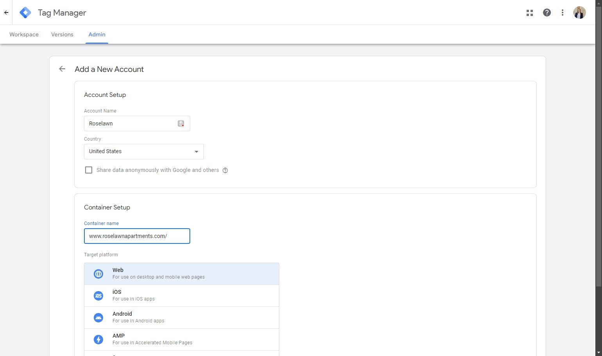Open the user profile avatar
This screenshot has height=356, width=602.
point(579,13)
